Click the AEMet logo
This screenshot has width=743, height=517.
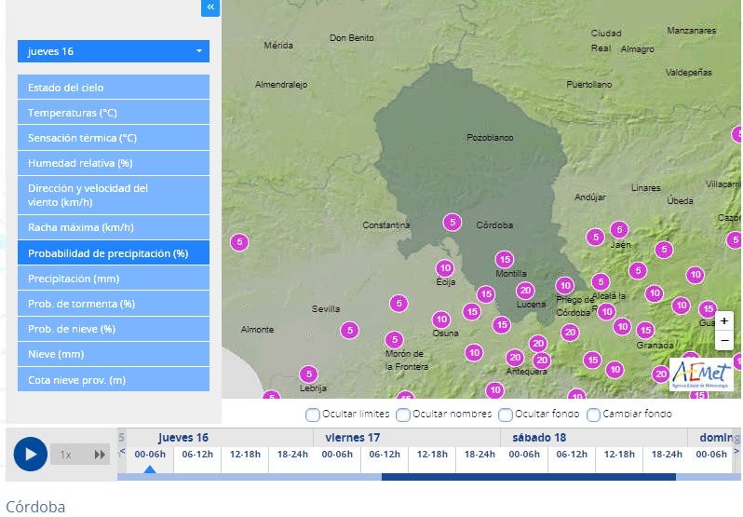[x=701, y=374]
